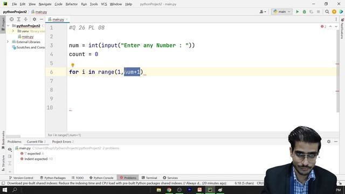This screenshot has width=345, height=194.
Task: Open the Navigate menu
Action: [45, 4]
